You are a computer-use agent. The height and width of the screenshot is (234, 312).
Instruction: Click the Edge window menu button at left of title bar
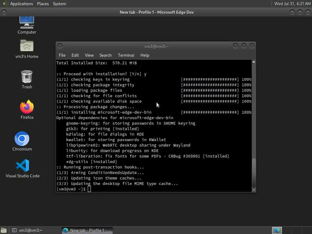point(4,12)
